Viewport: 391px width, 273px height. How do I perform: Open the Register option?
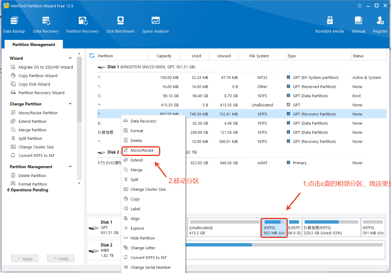pyautogui.click(x=380, y=25)
